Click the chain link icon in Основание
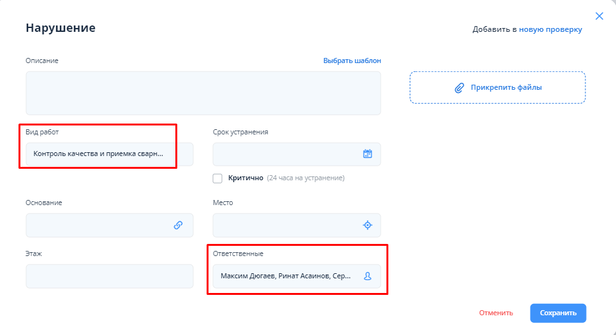 [179, 225]
